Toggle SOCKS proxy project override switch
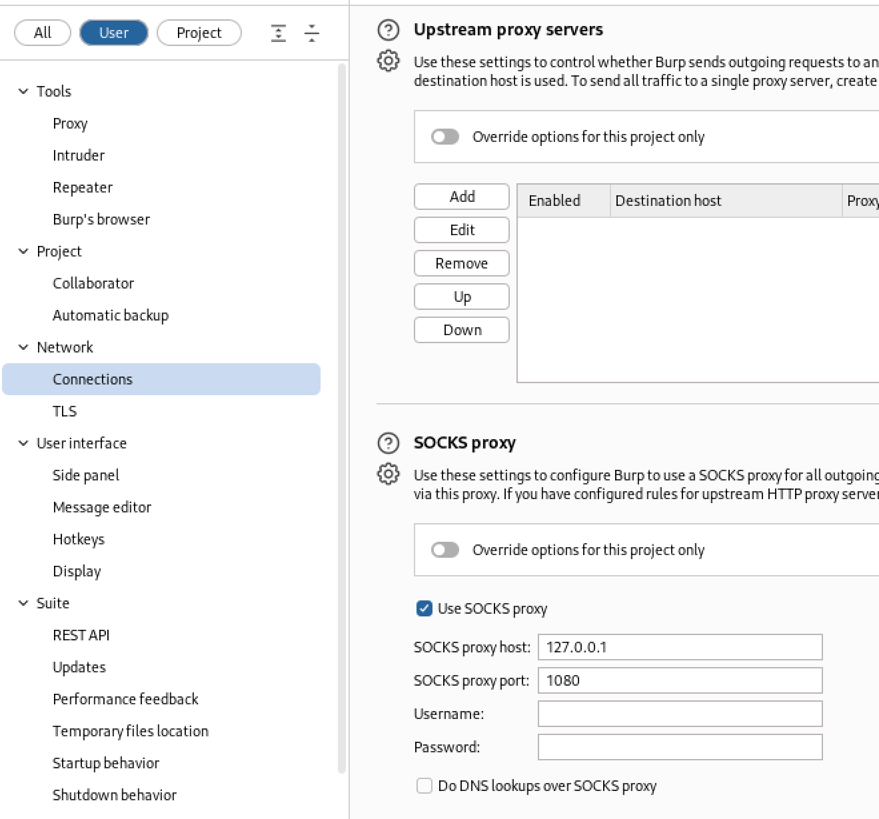 click(445, 550)
